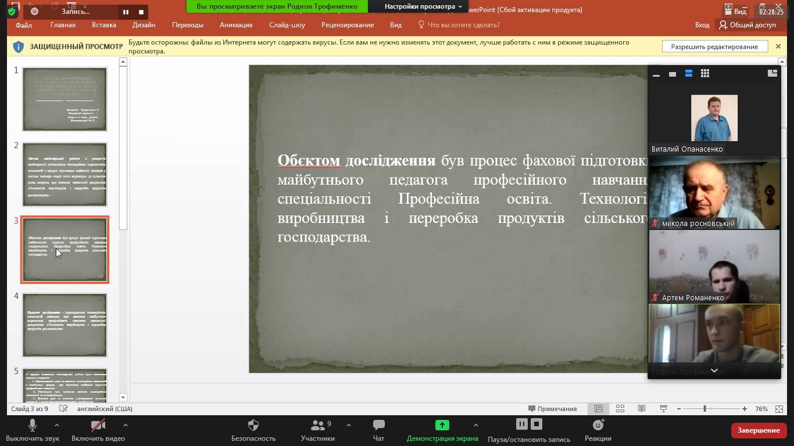Open the Настройки просмотра view options dropdown

coord(423,7)
